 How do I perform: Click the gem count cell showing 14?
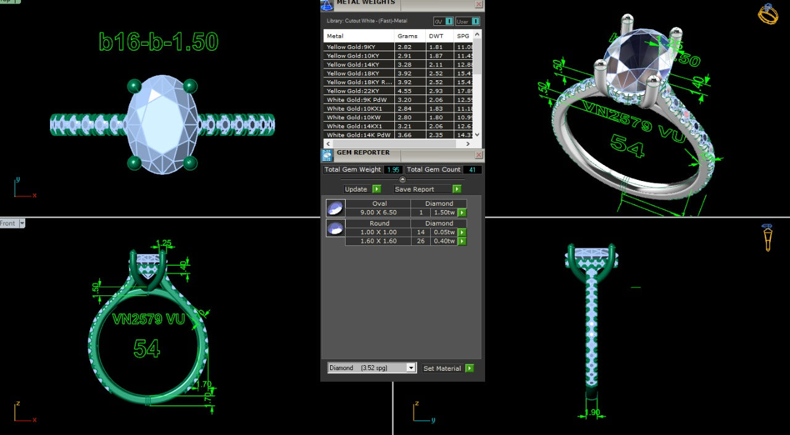tap(421, 232)
